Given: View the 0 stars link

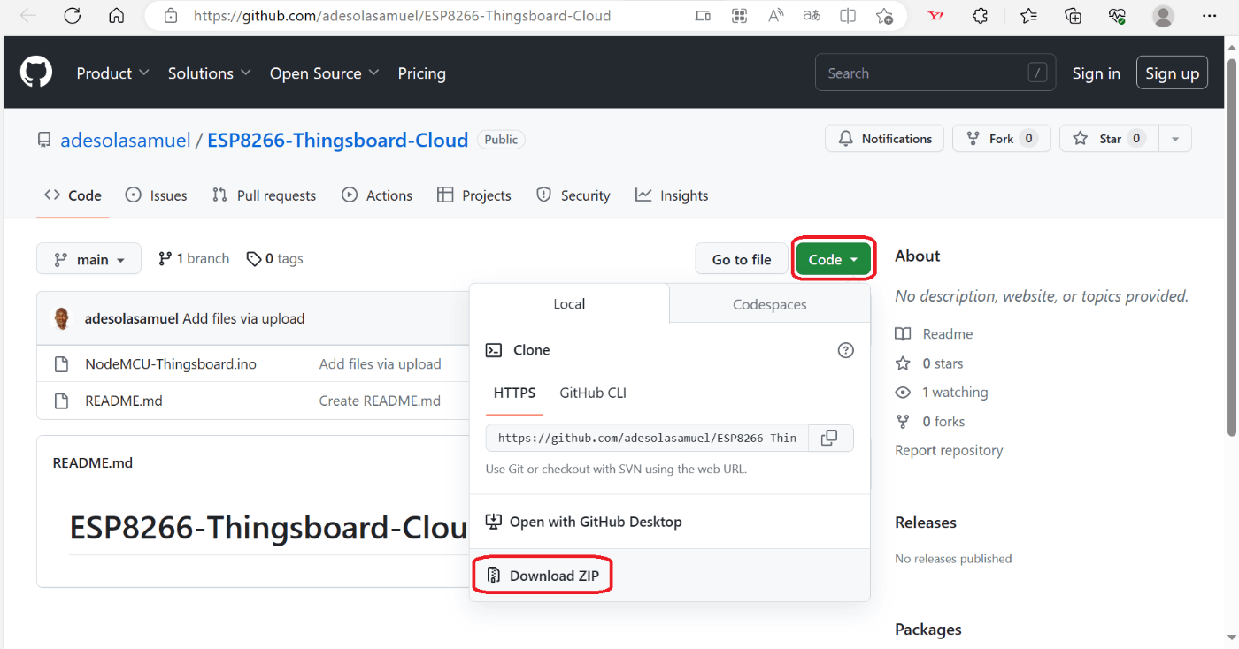Looking at the screenshot, I should pyautogui.click(x=929, y=363).
